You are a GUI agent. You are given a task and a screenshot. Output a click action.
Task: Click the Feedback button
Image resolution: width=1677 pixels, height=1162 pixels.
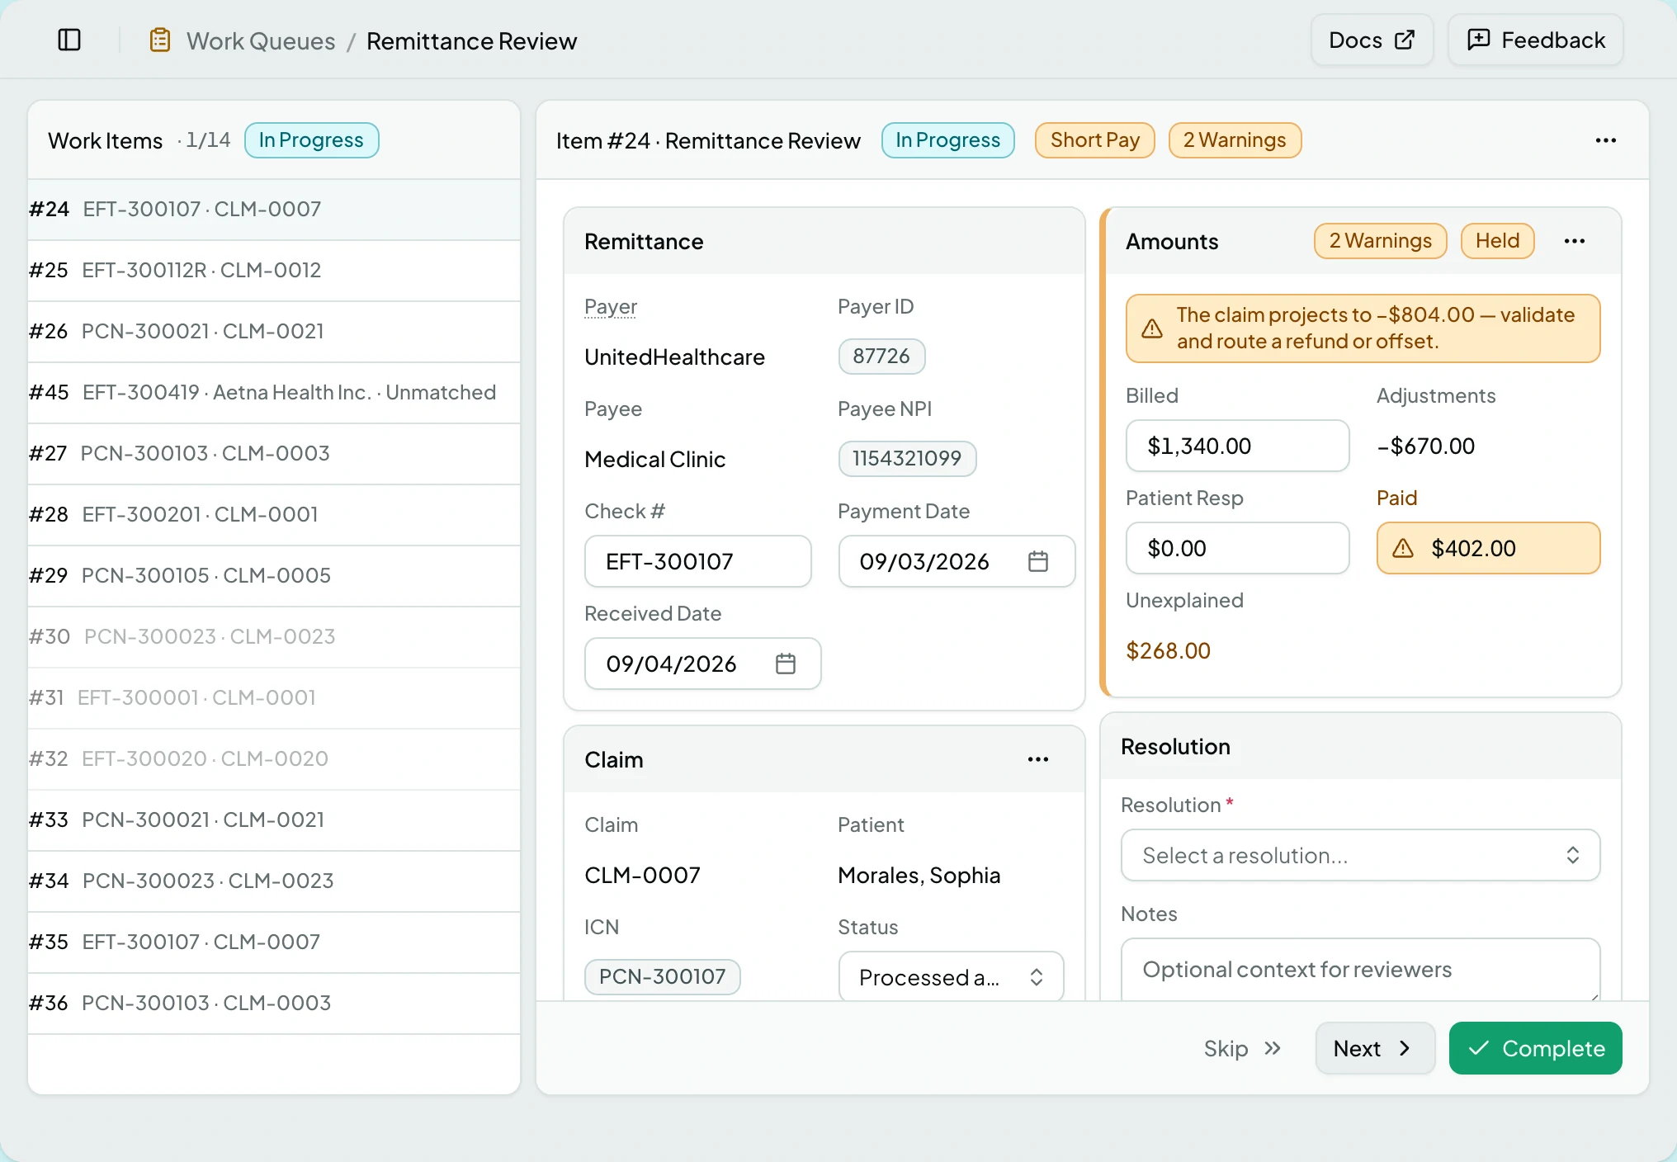click(1536, 40)
